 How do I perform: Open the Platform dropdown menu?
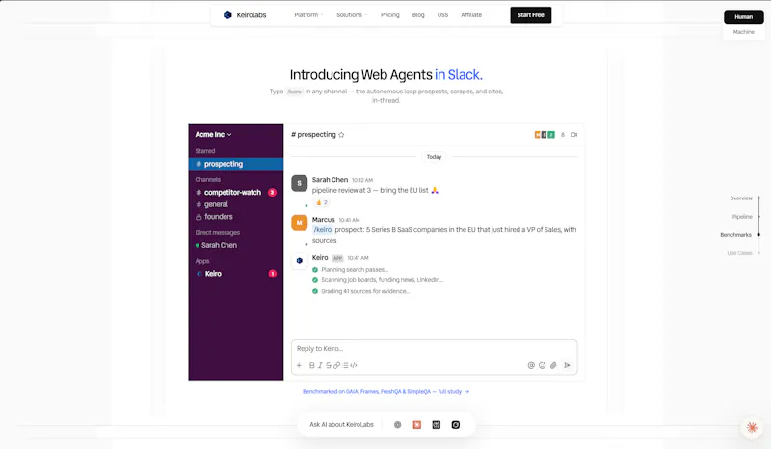point(308,15)
